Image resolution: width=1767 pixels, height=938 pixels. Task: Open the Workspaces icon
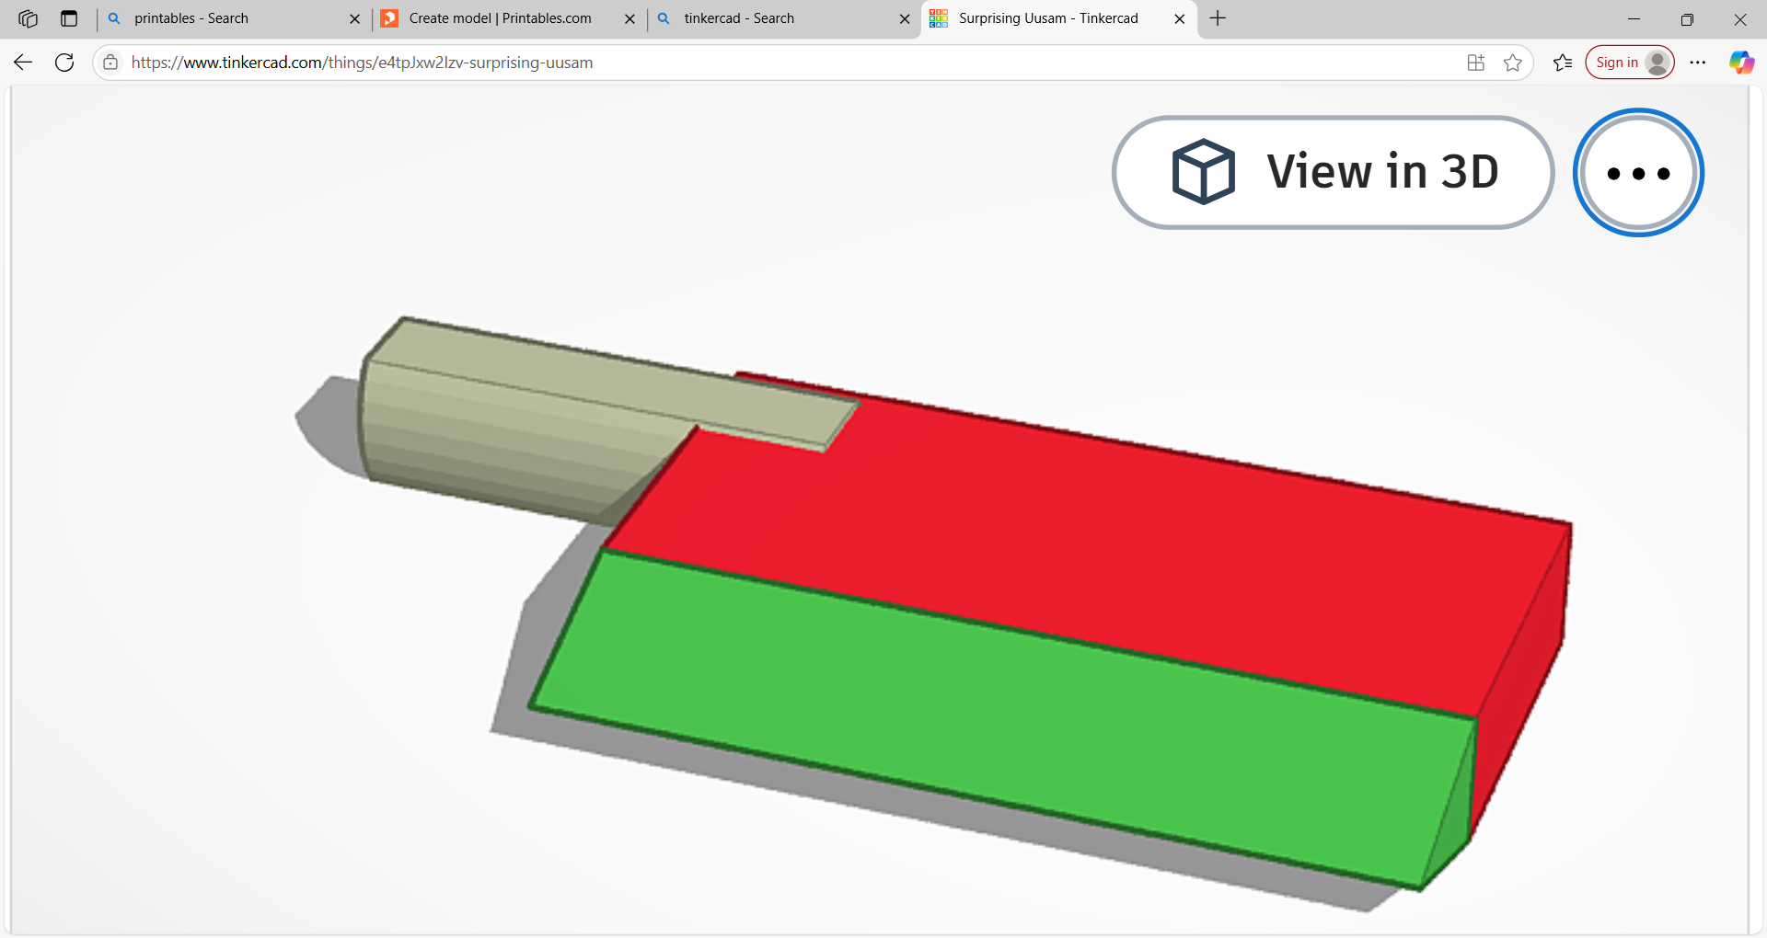pyautogui.click(x=28, y=18)
